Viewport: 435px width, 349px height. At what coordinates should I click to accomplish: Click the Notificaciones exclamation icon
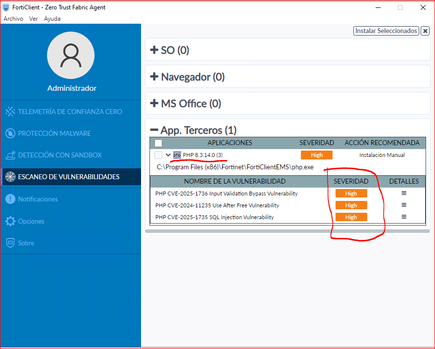[10, 199]
